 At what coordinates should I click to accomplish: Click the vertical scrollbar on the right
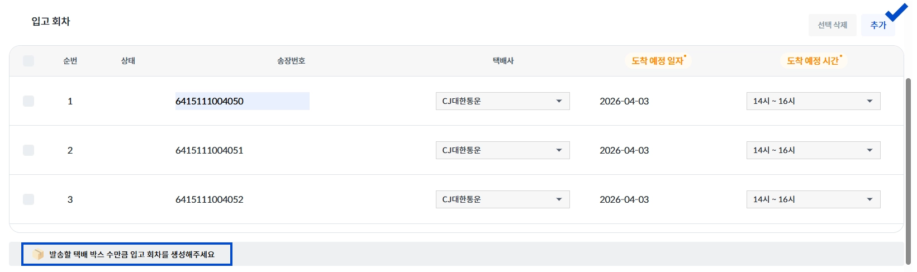[x=908, y=168]
